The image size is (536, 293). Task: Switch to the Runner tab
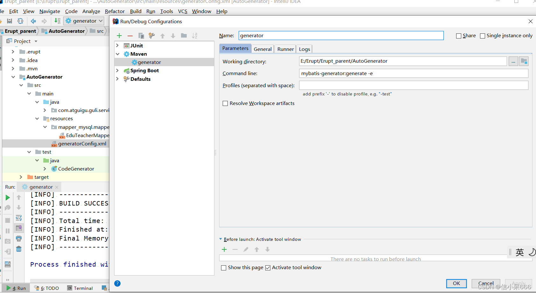[x=285, y=49]
